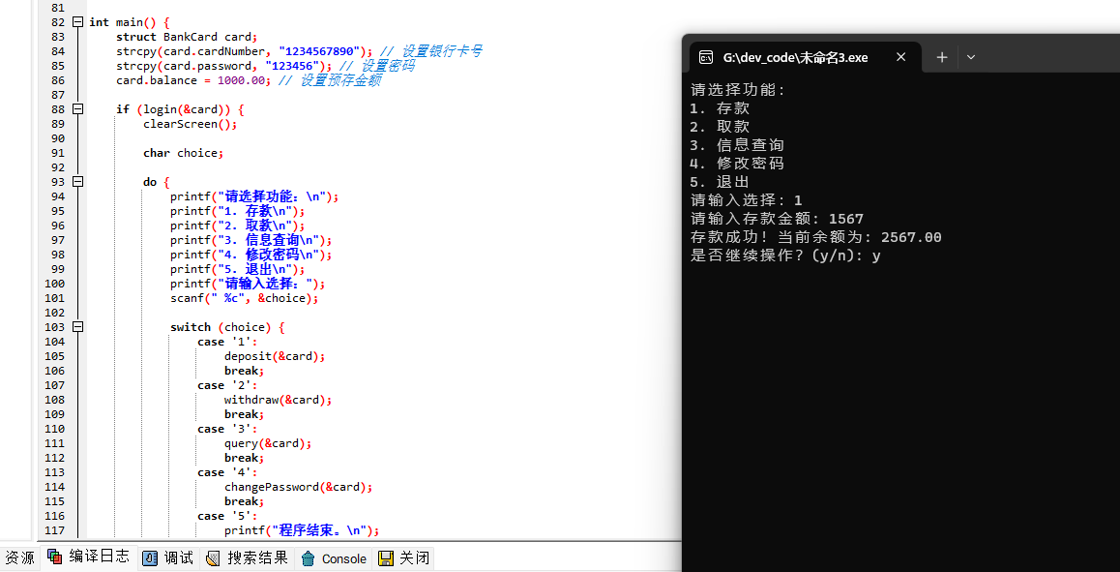The image size is (1120, 572).
Task: Open the 搜索结果 tab
Action: click(247, 557)
